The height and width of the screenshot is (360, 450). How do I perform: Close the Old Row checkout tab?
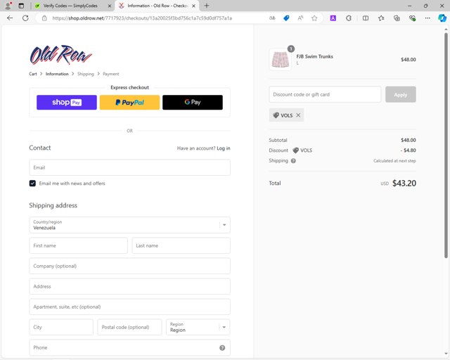(x=194, y=6)
